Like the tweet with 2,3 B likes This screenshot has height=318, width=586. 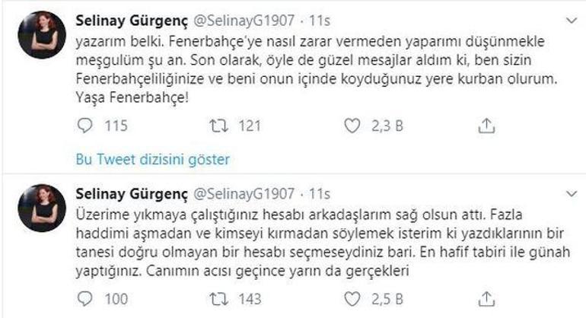352,126
